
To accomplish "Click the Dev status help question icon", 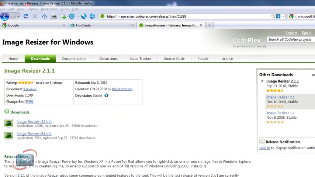I will 106,96.
